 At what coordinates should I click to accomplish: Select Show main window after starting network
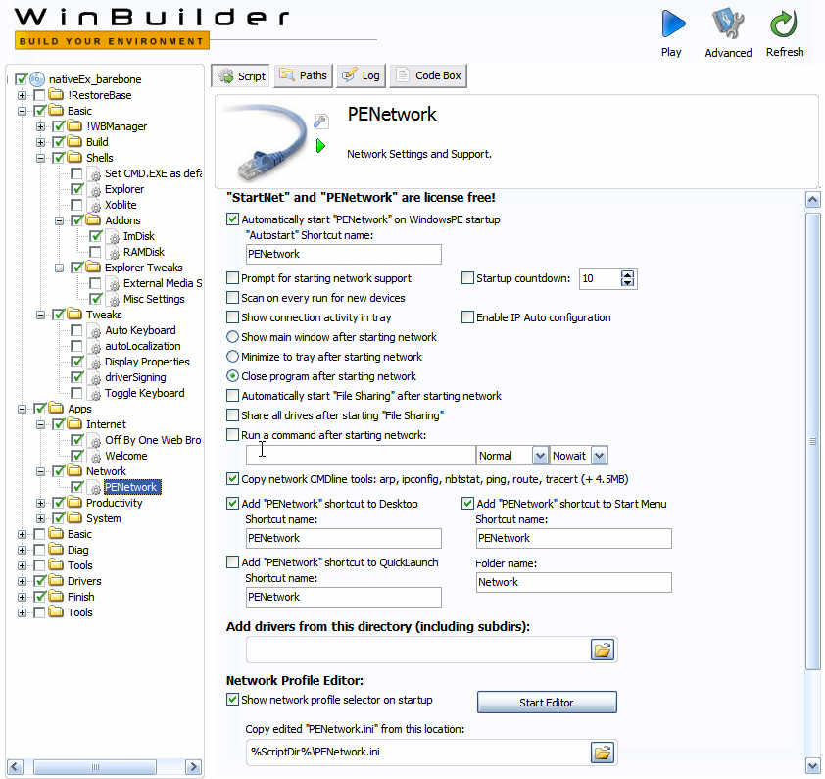pos(232,336)
